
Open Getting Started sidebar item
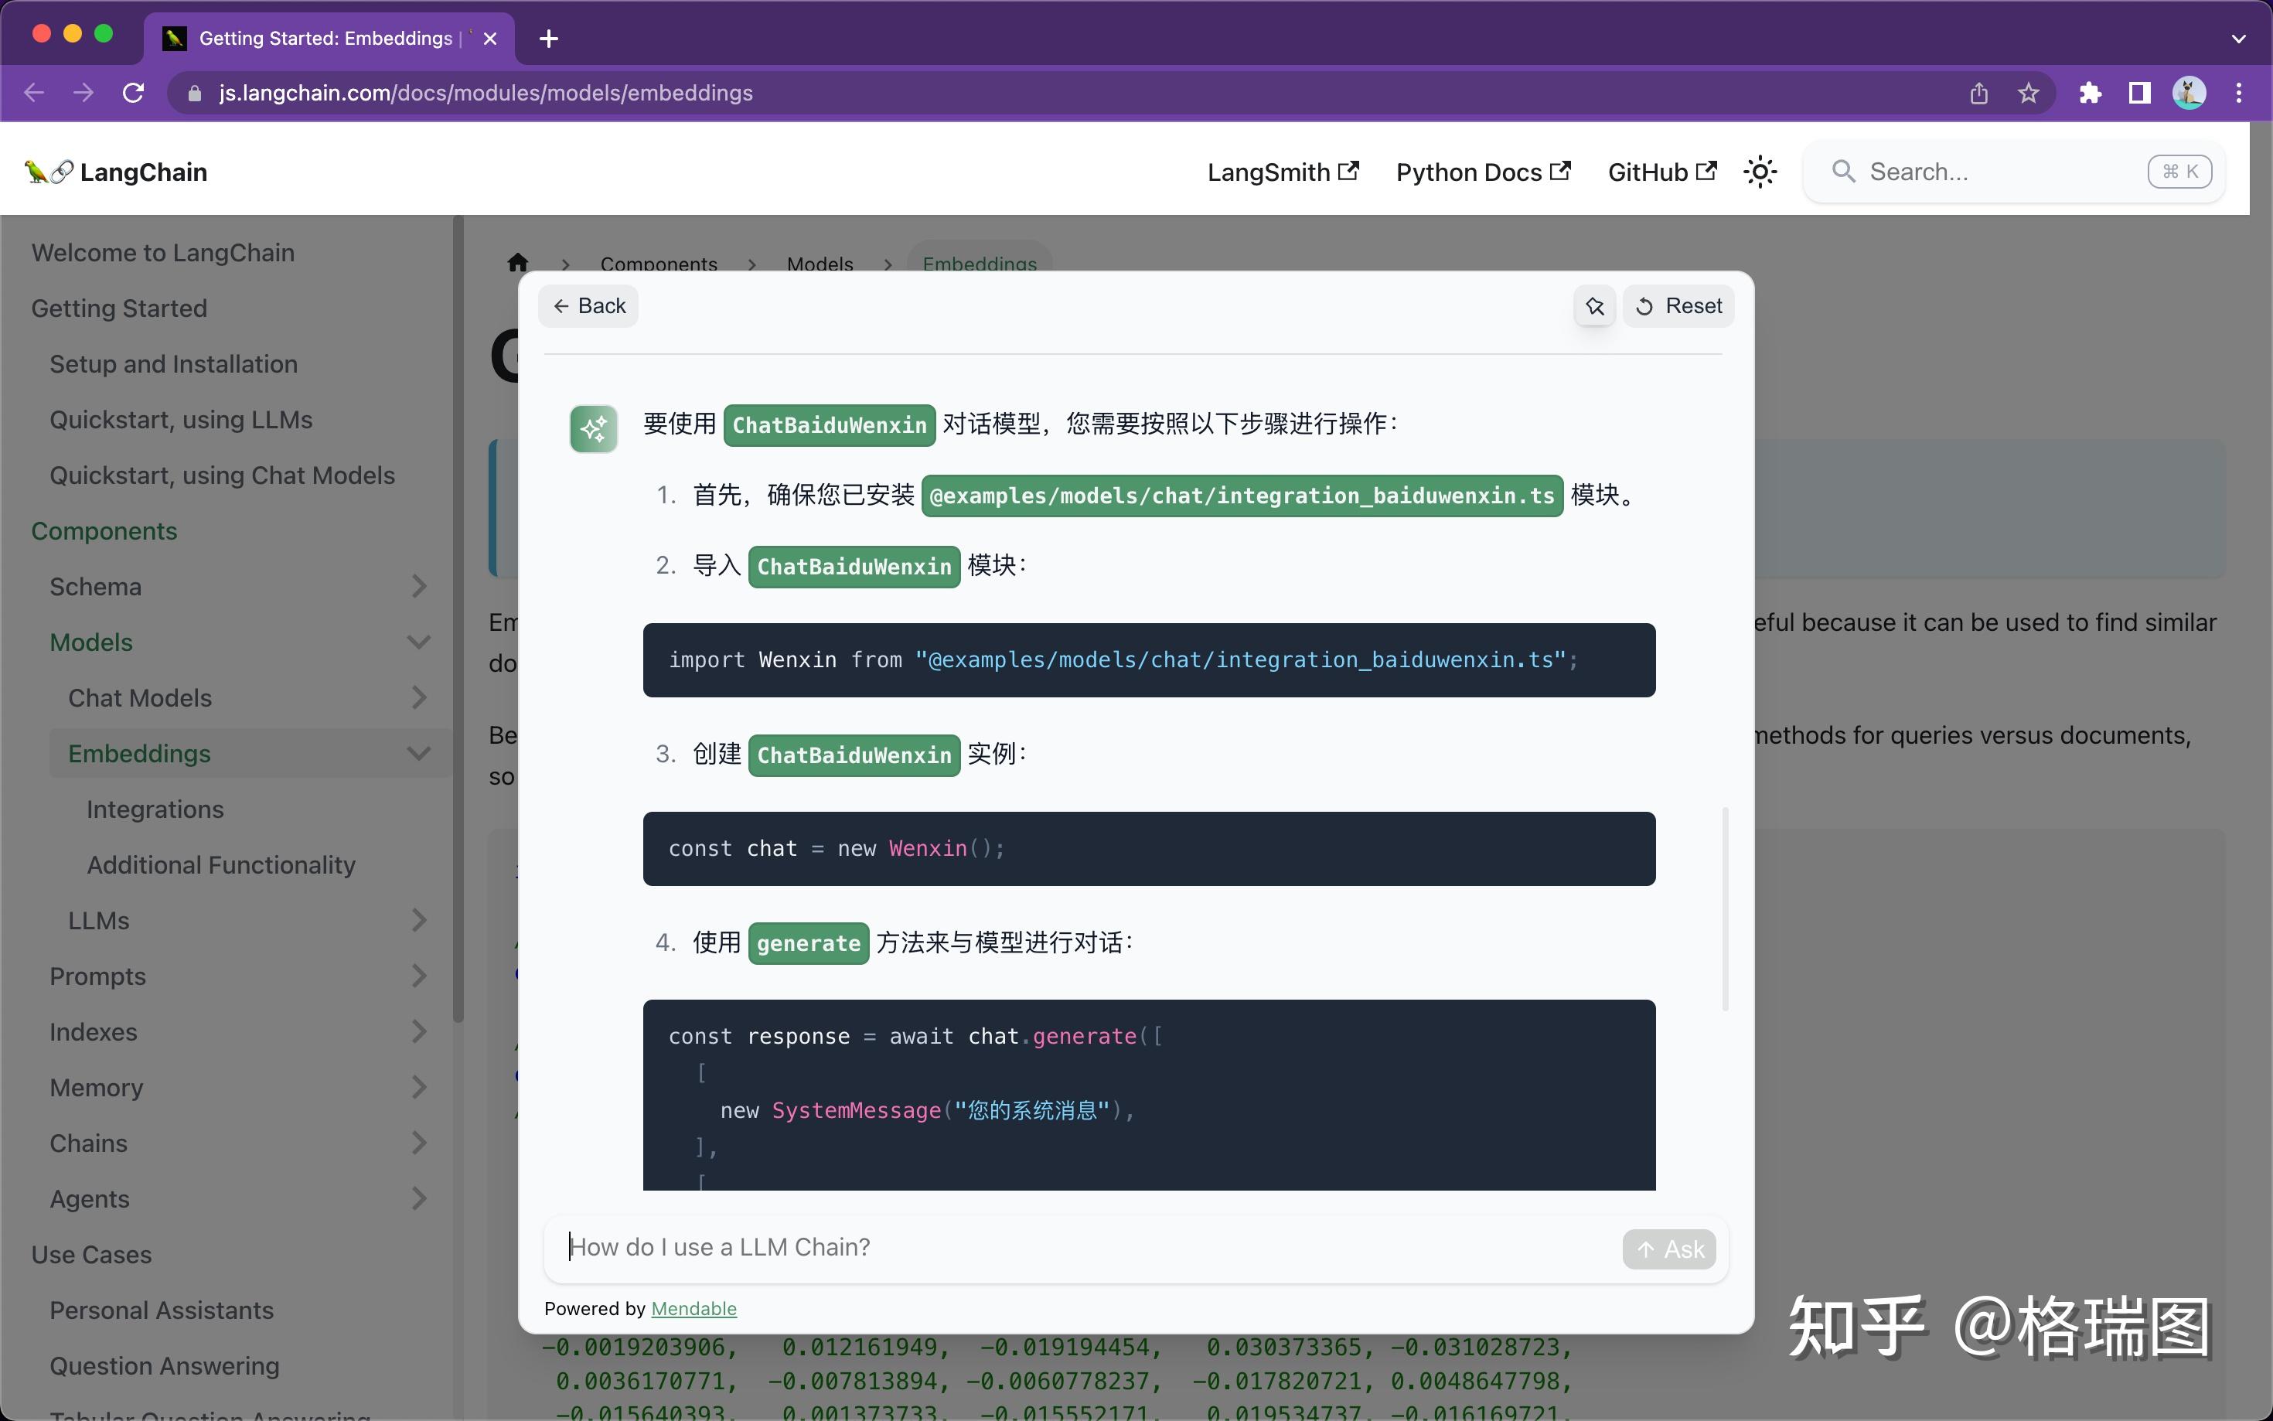coord(119,308)
